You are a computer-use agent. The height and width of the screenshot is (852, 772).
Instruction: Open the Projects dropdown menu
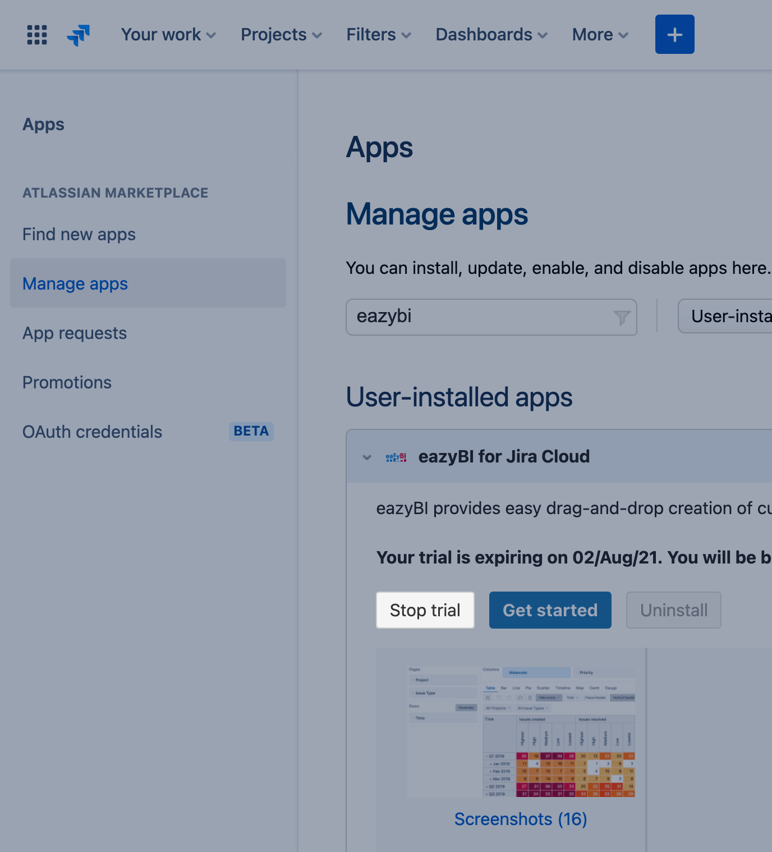tap(281, 35)
